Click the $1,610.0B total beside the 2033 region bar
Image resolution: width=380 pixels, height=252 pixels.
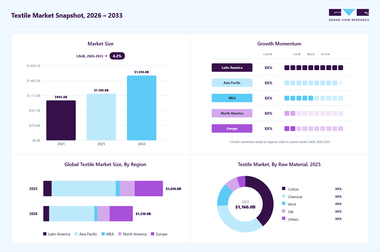point(173,189)
